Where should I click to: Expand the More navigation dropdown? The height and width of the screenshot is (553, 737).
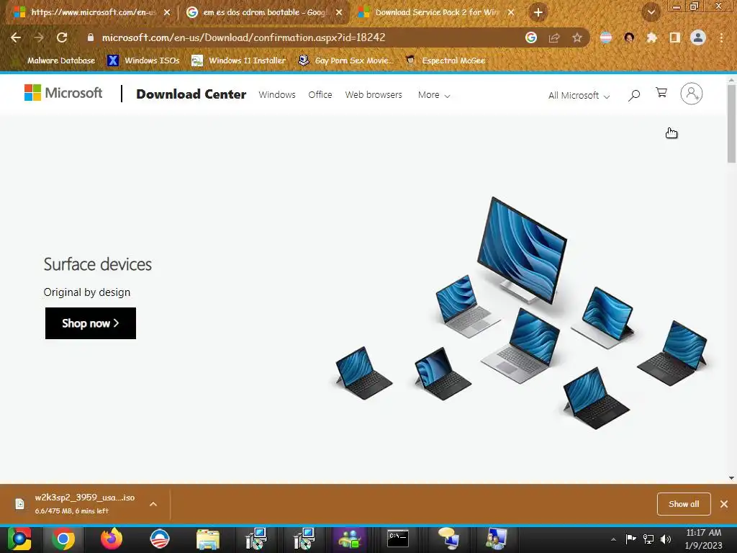tap(434, 95)
